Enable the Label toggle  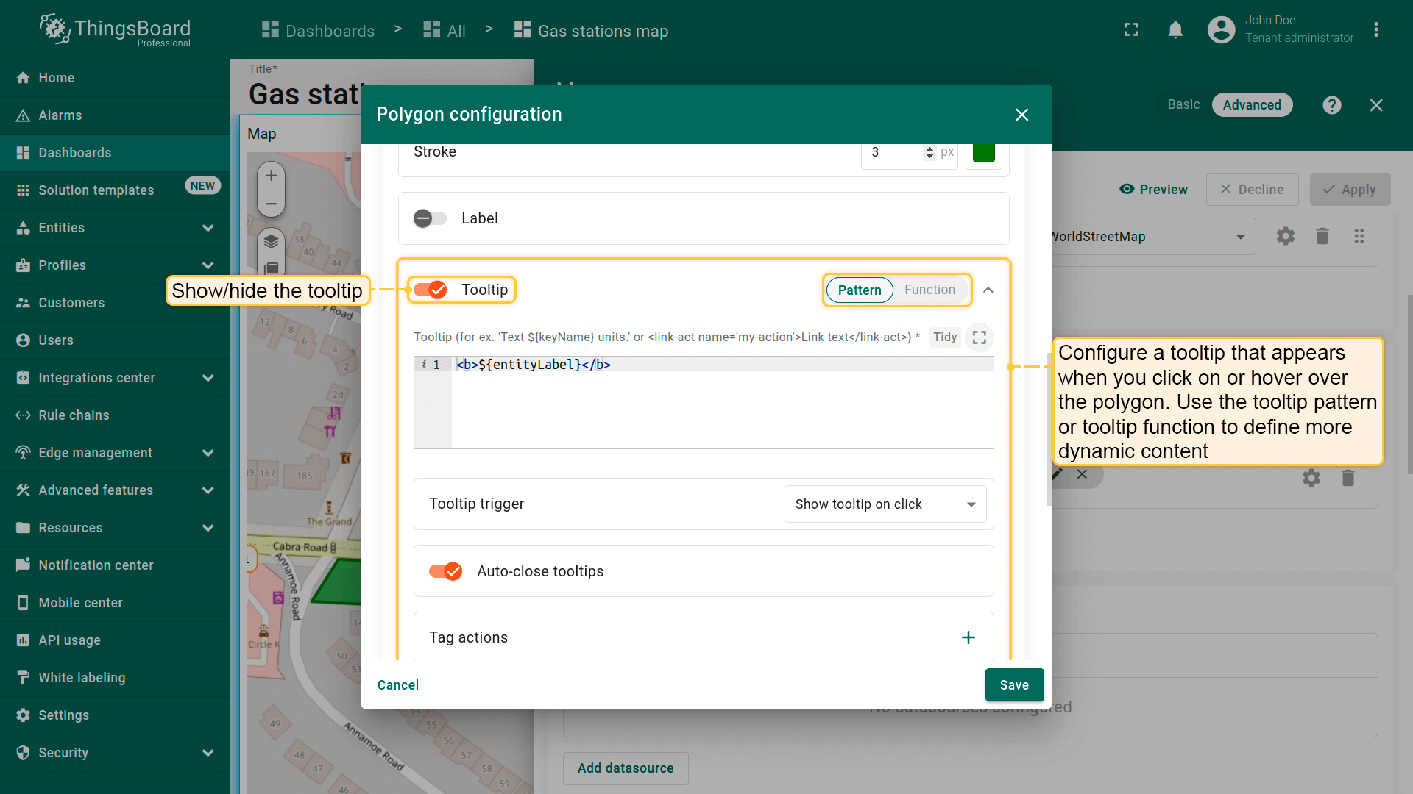(430, 218)
